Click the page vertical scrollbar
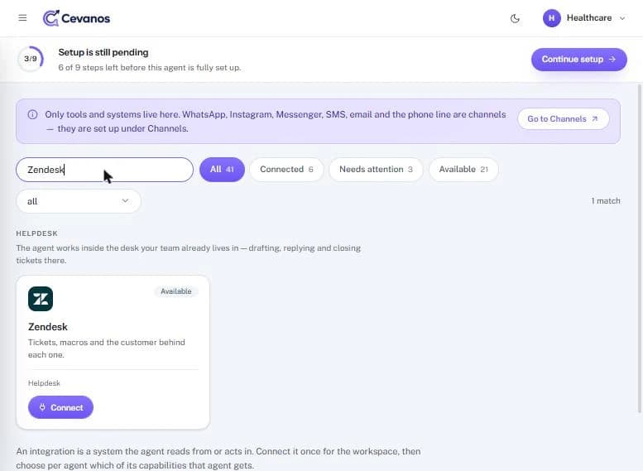643x471 pixels. (x=639, y=248)
